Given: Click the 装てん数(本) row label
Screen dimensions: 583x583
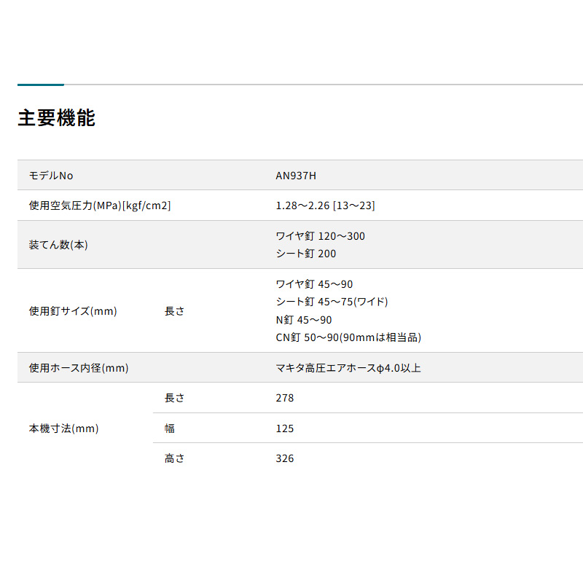Looking at the screenshot, I should (58, 245).
